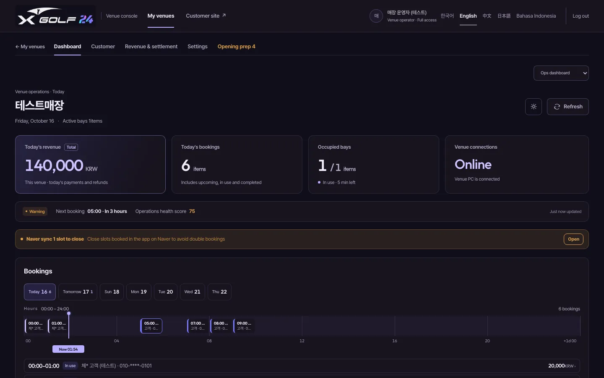The height and width of the screenshot is (378, 604).
Task: Click the user avatar circle icon
Action: (376, 16)
